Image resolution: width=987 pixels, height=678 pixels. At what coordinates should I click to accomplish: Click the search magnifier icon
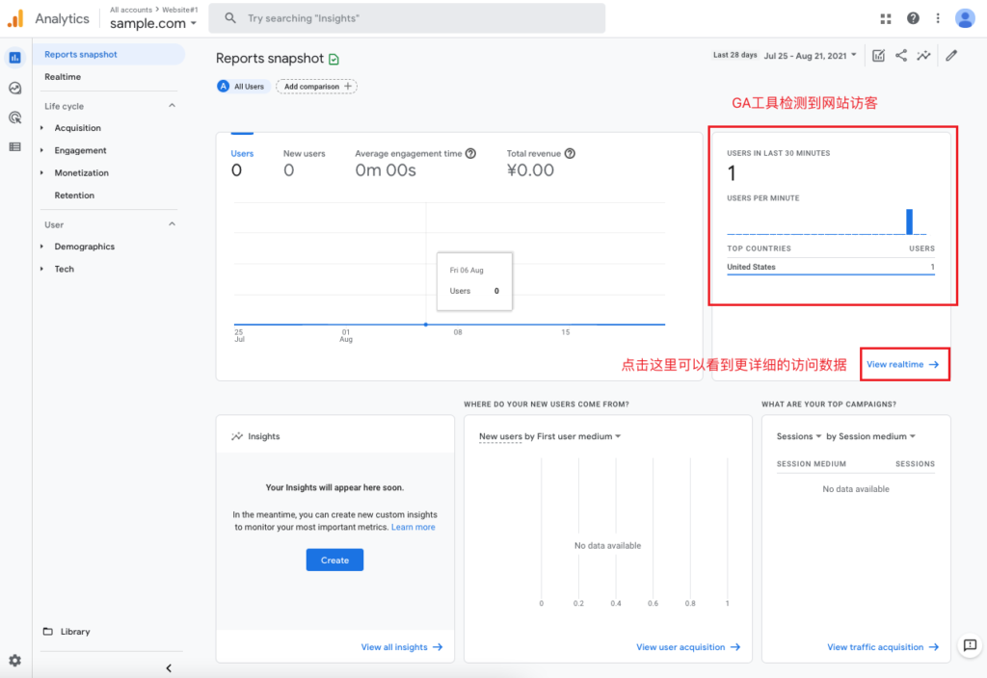coord(230,18)
